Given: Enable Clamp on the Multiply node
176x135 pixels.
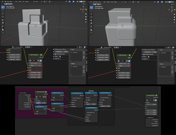Looking at the screenshot, I should click(86, 100).
